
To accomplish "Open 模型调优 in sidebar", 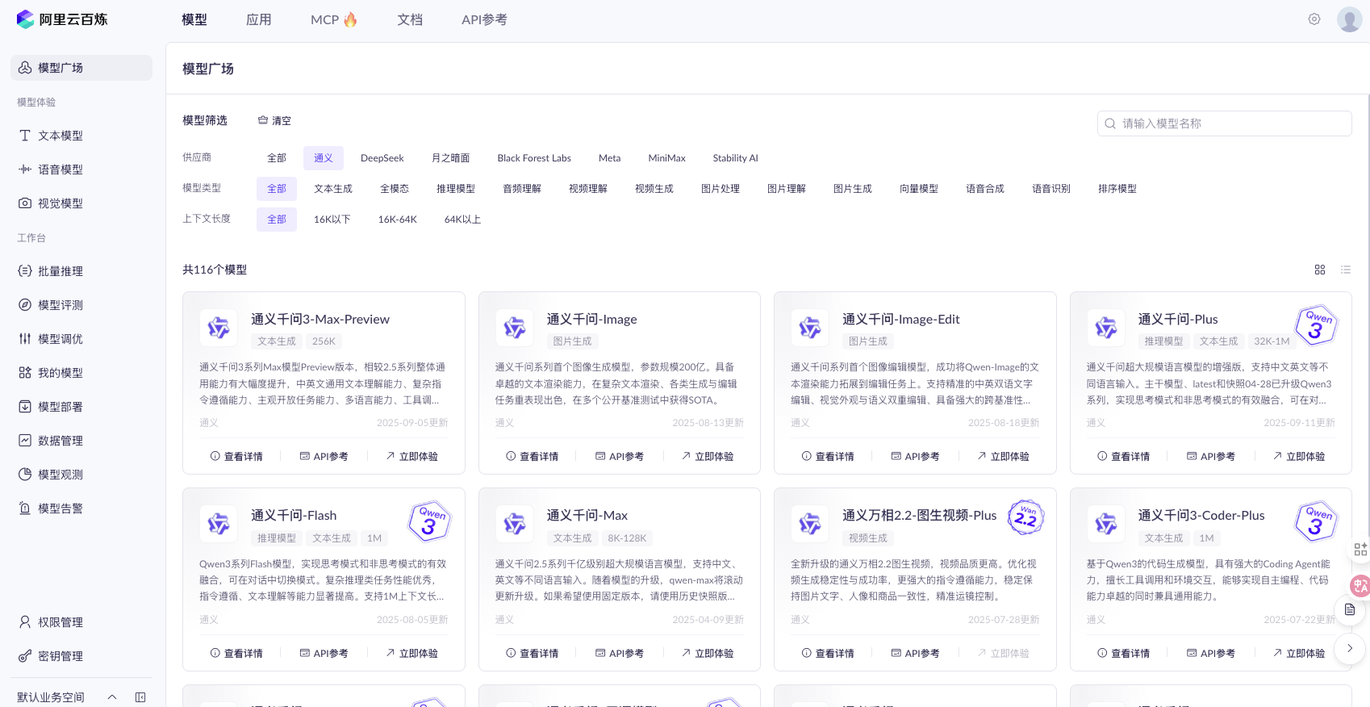I will point(81,339).
